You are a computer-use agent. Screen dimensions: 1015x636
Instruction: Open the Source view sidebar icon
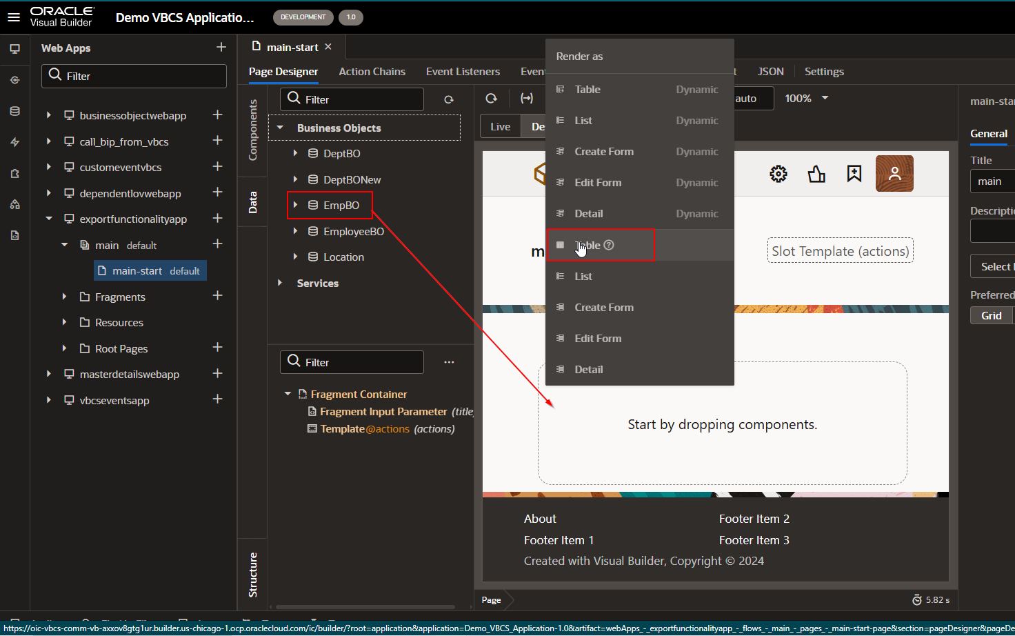click(14, 235)
